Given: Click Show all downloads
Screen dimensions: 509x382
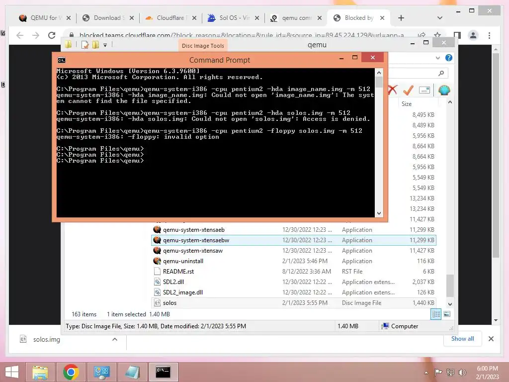Looking at the screenshot, I should point(462,338).
